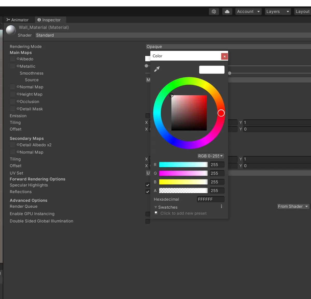Viewport: 311px width, 299px height.
Task: Click the Detail Mask texture slot box
Action: (12, 108)
